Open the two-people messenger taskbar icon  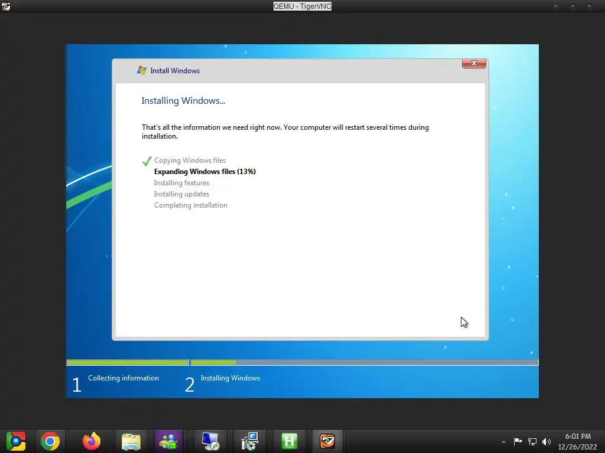tap(168, 441)
